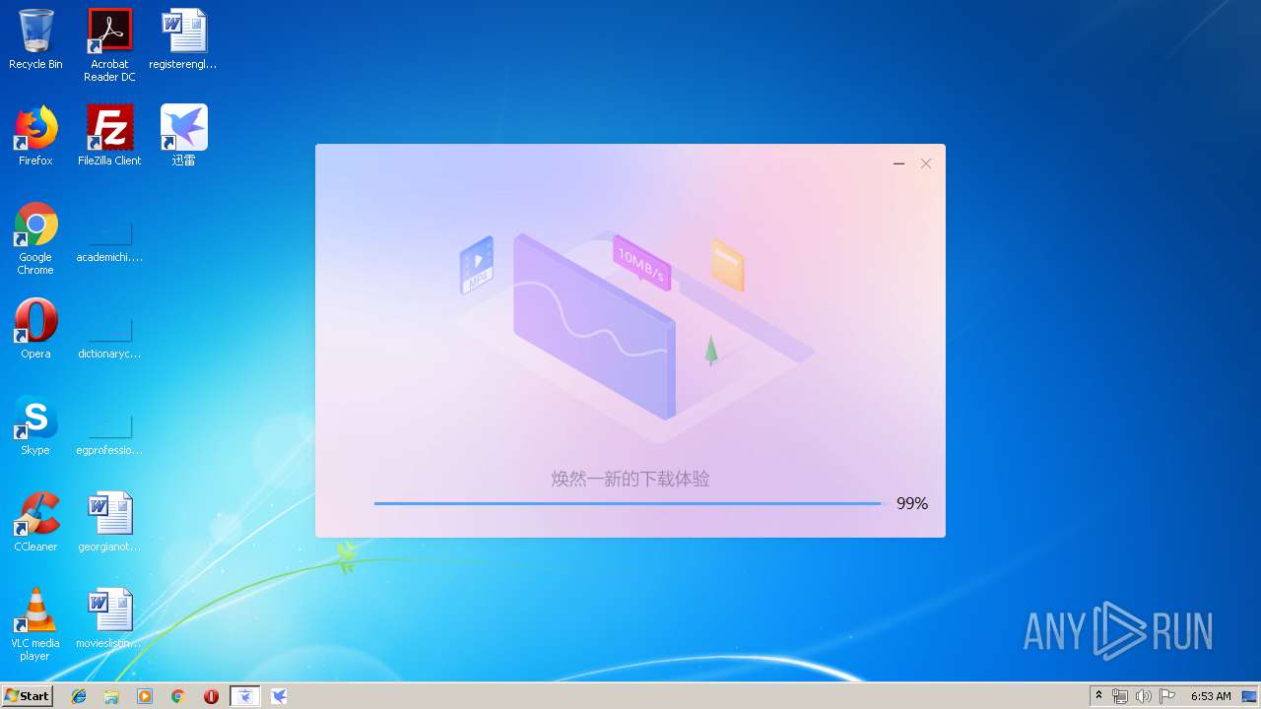1261x709 pixels.
Task: Click the Show desktop button
Action: click(1250, 696)
